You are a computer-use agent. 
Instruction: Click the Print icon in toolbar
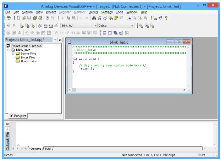[40, 18]
